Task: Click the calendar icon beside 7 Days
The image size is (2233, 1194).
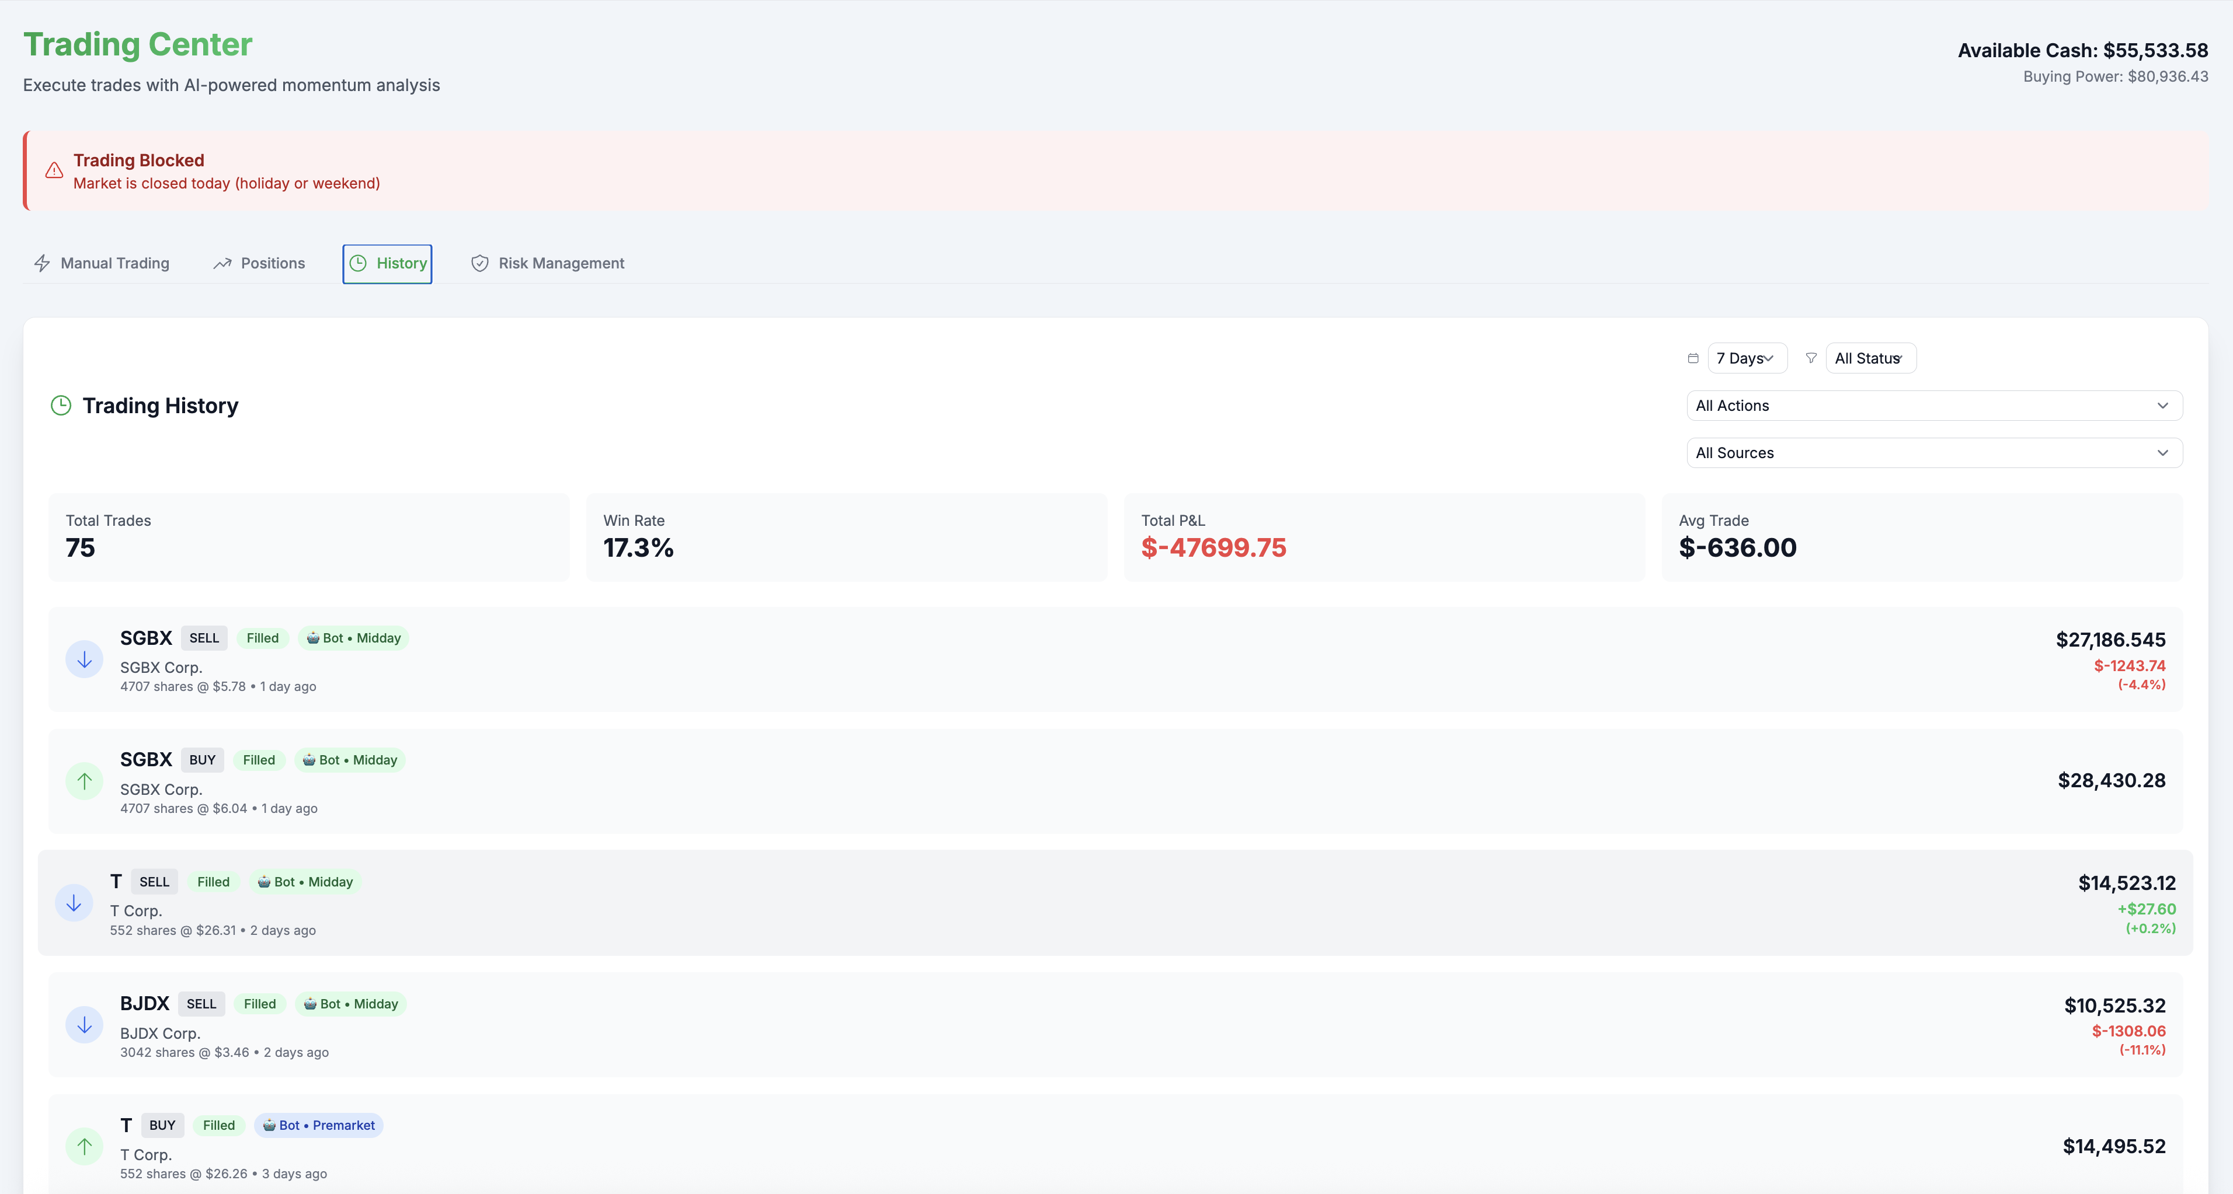Action: [x=1693, y=359]
